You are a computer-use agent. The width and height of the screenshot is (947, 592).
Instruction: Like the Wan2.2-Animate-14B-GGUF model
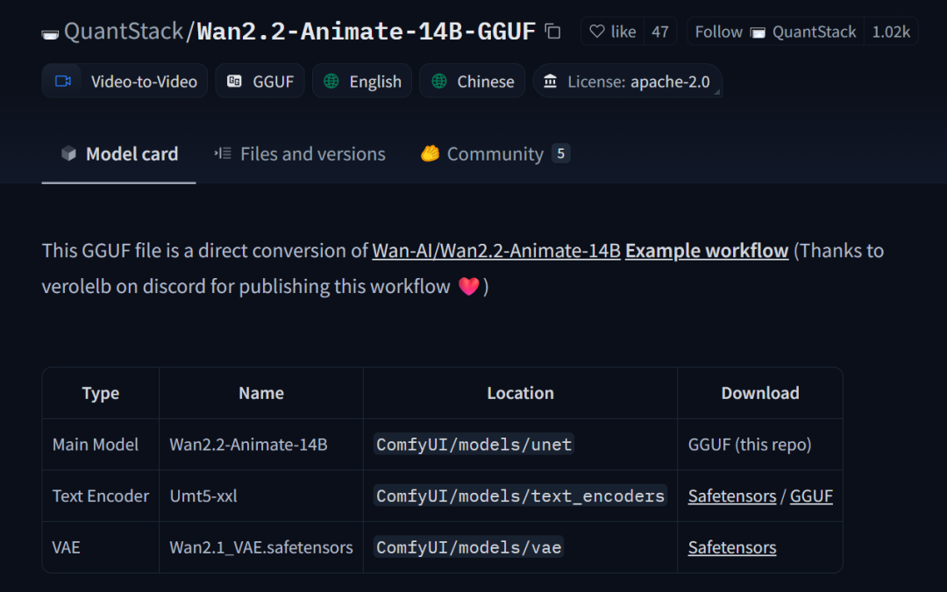[x=612, y=32]
